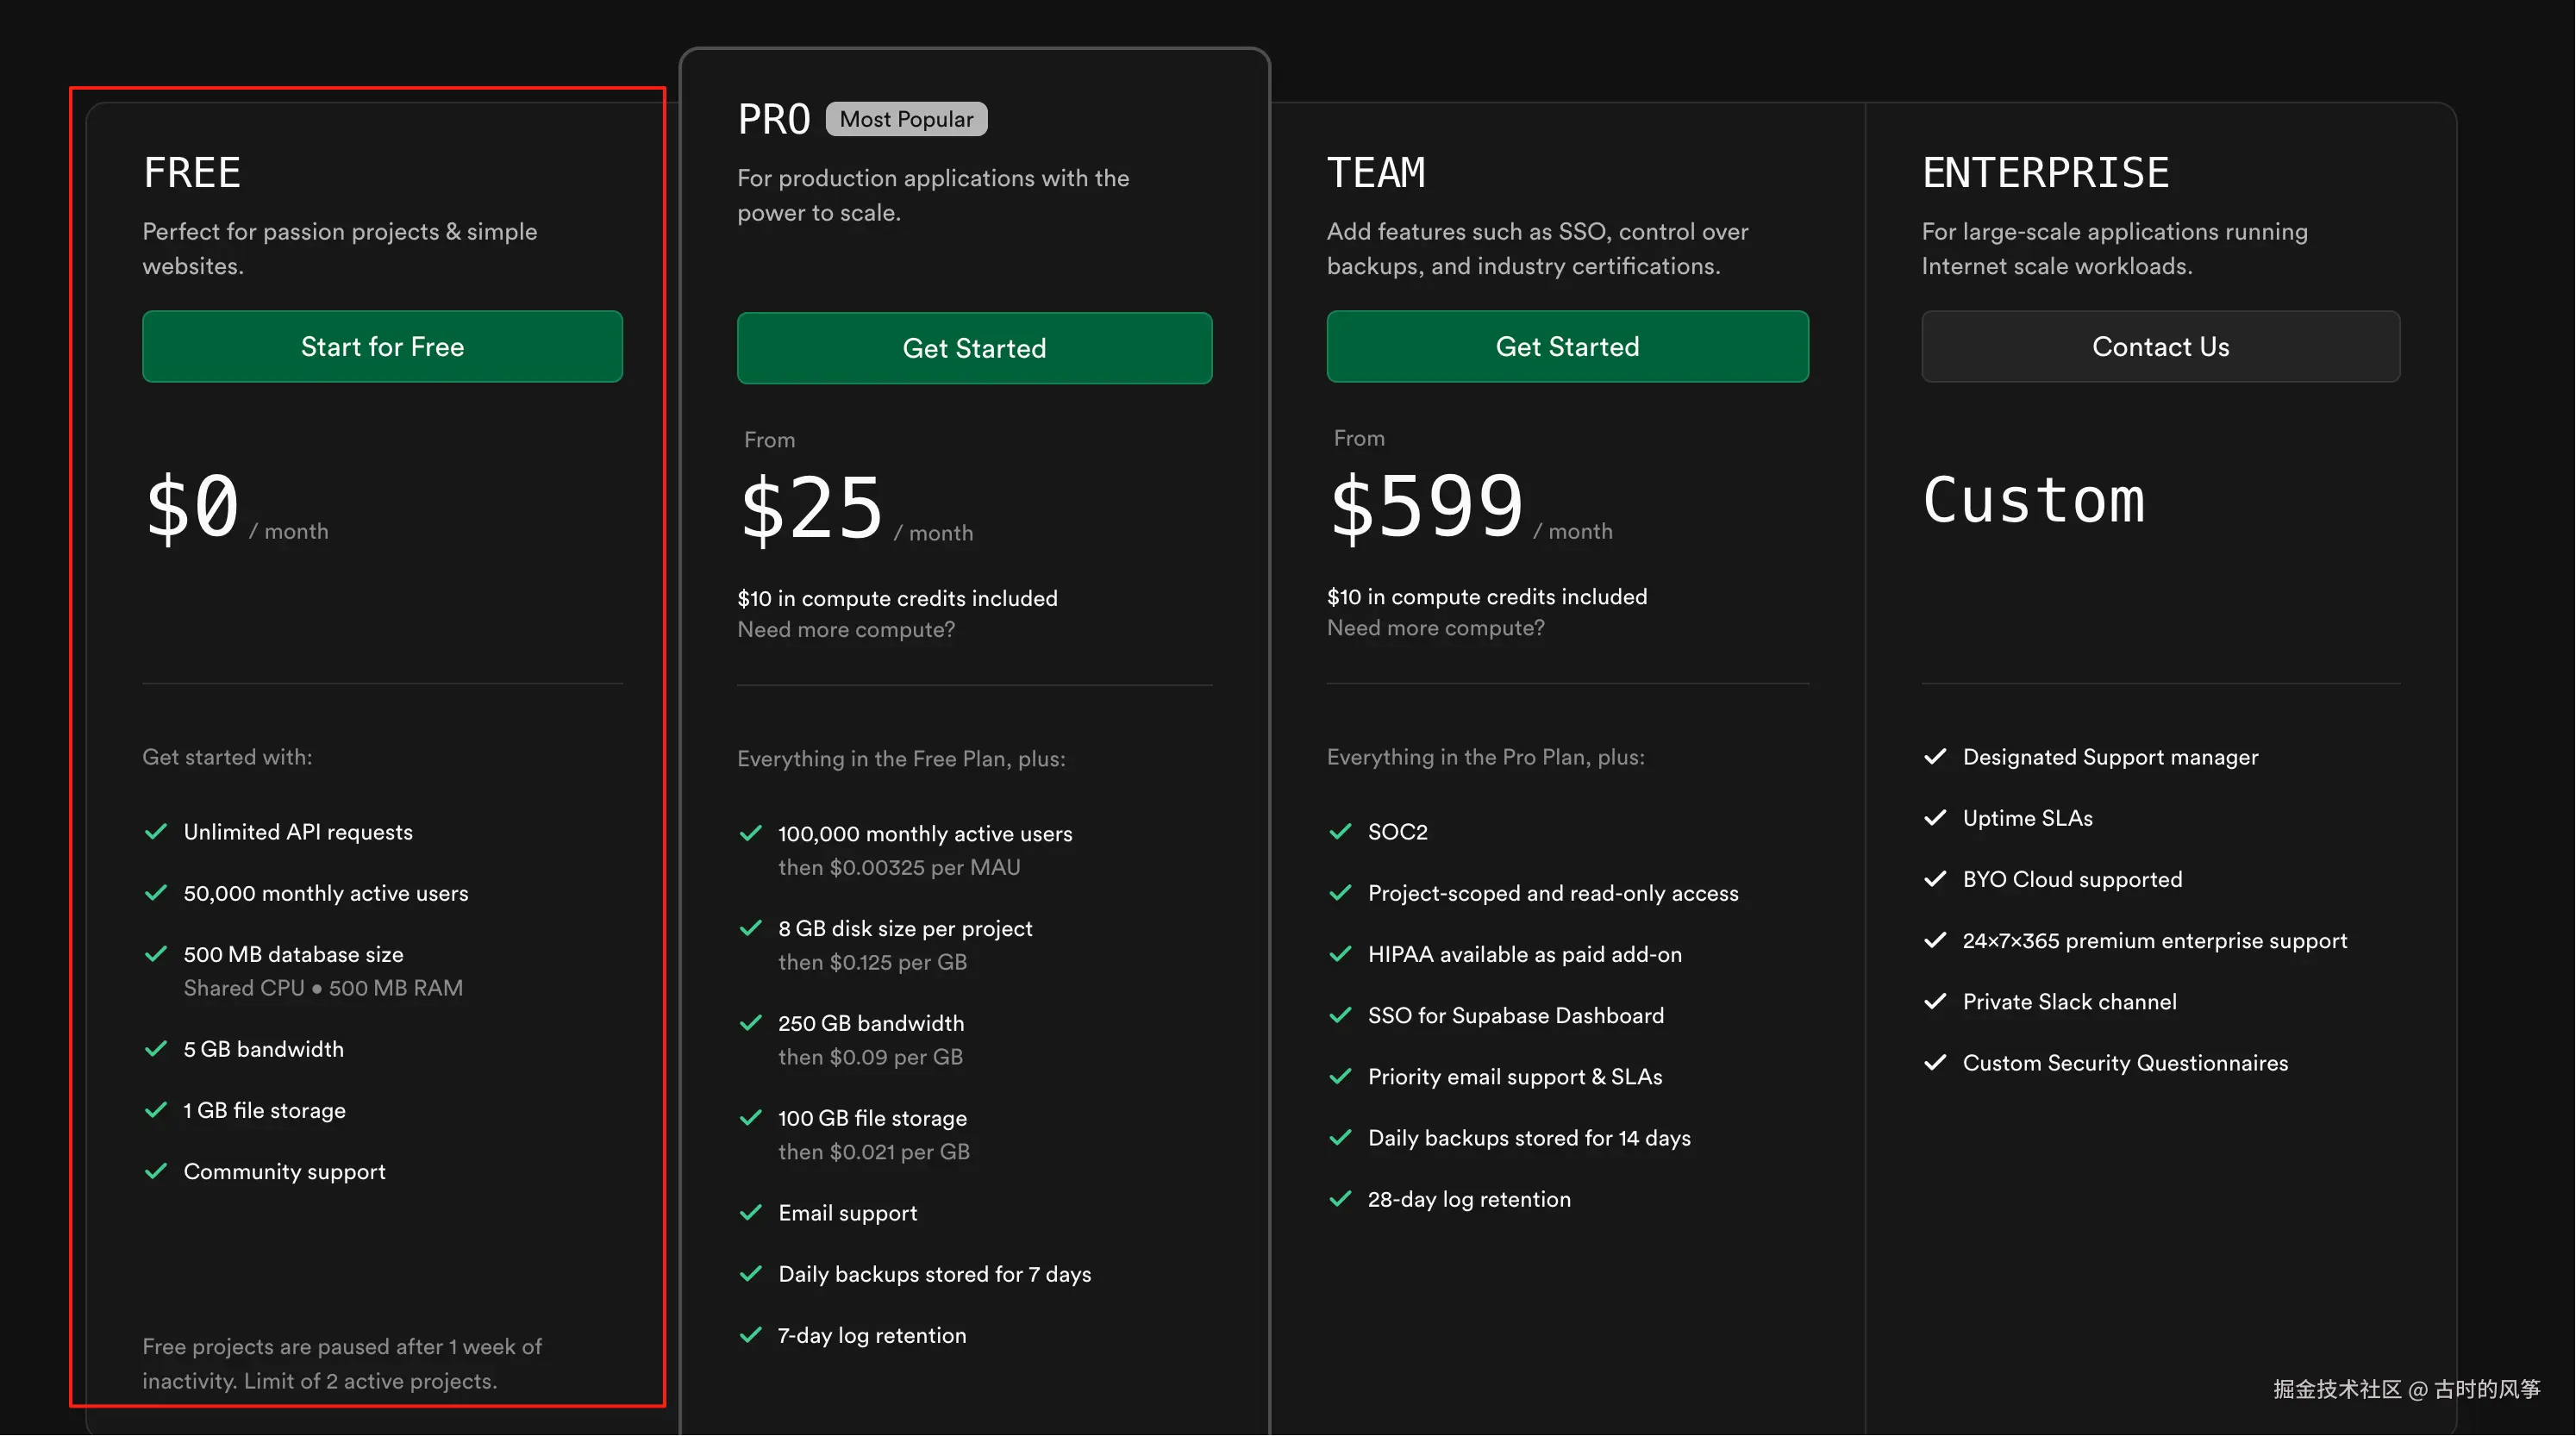Open Need more compute link in Pro plan
2576x1436 pixels.
coord(846,629)
